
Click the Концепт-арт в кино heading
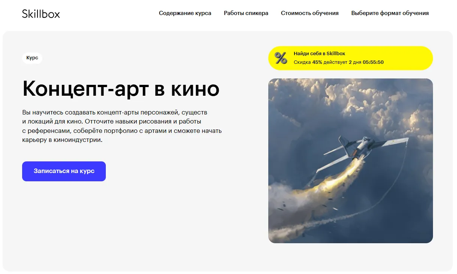pos(121,89)
